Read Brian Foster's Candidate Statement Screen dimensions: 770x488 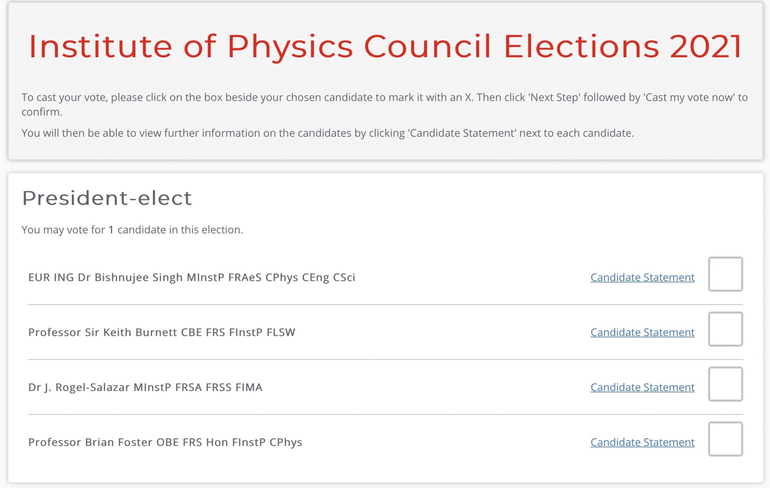(642, 442)
